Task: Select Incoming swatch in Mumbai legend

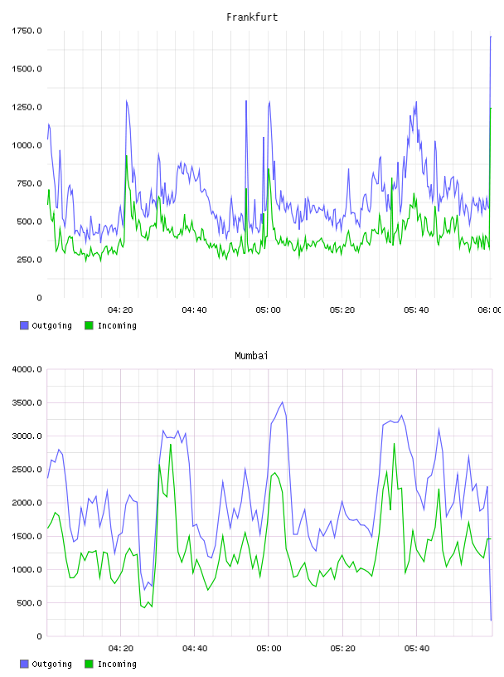Action: [x=89, y=664]
